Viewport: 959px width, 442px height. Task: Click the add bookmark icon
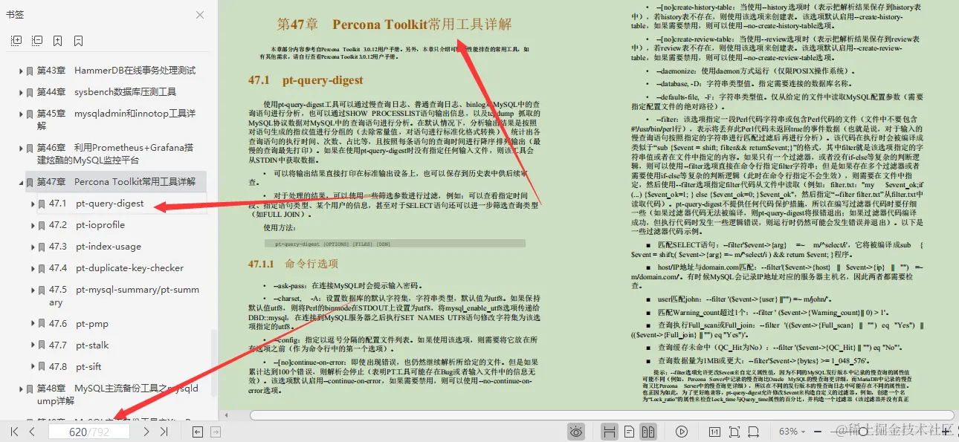(58, 41)
